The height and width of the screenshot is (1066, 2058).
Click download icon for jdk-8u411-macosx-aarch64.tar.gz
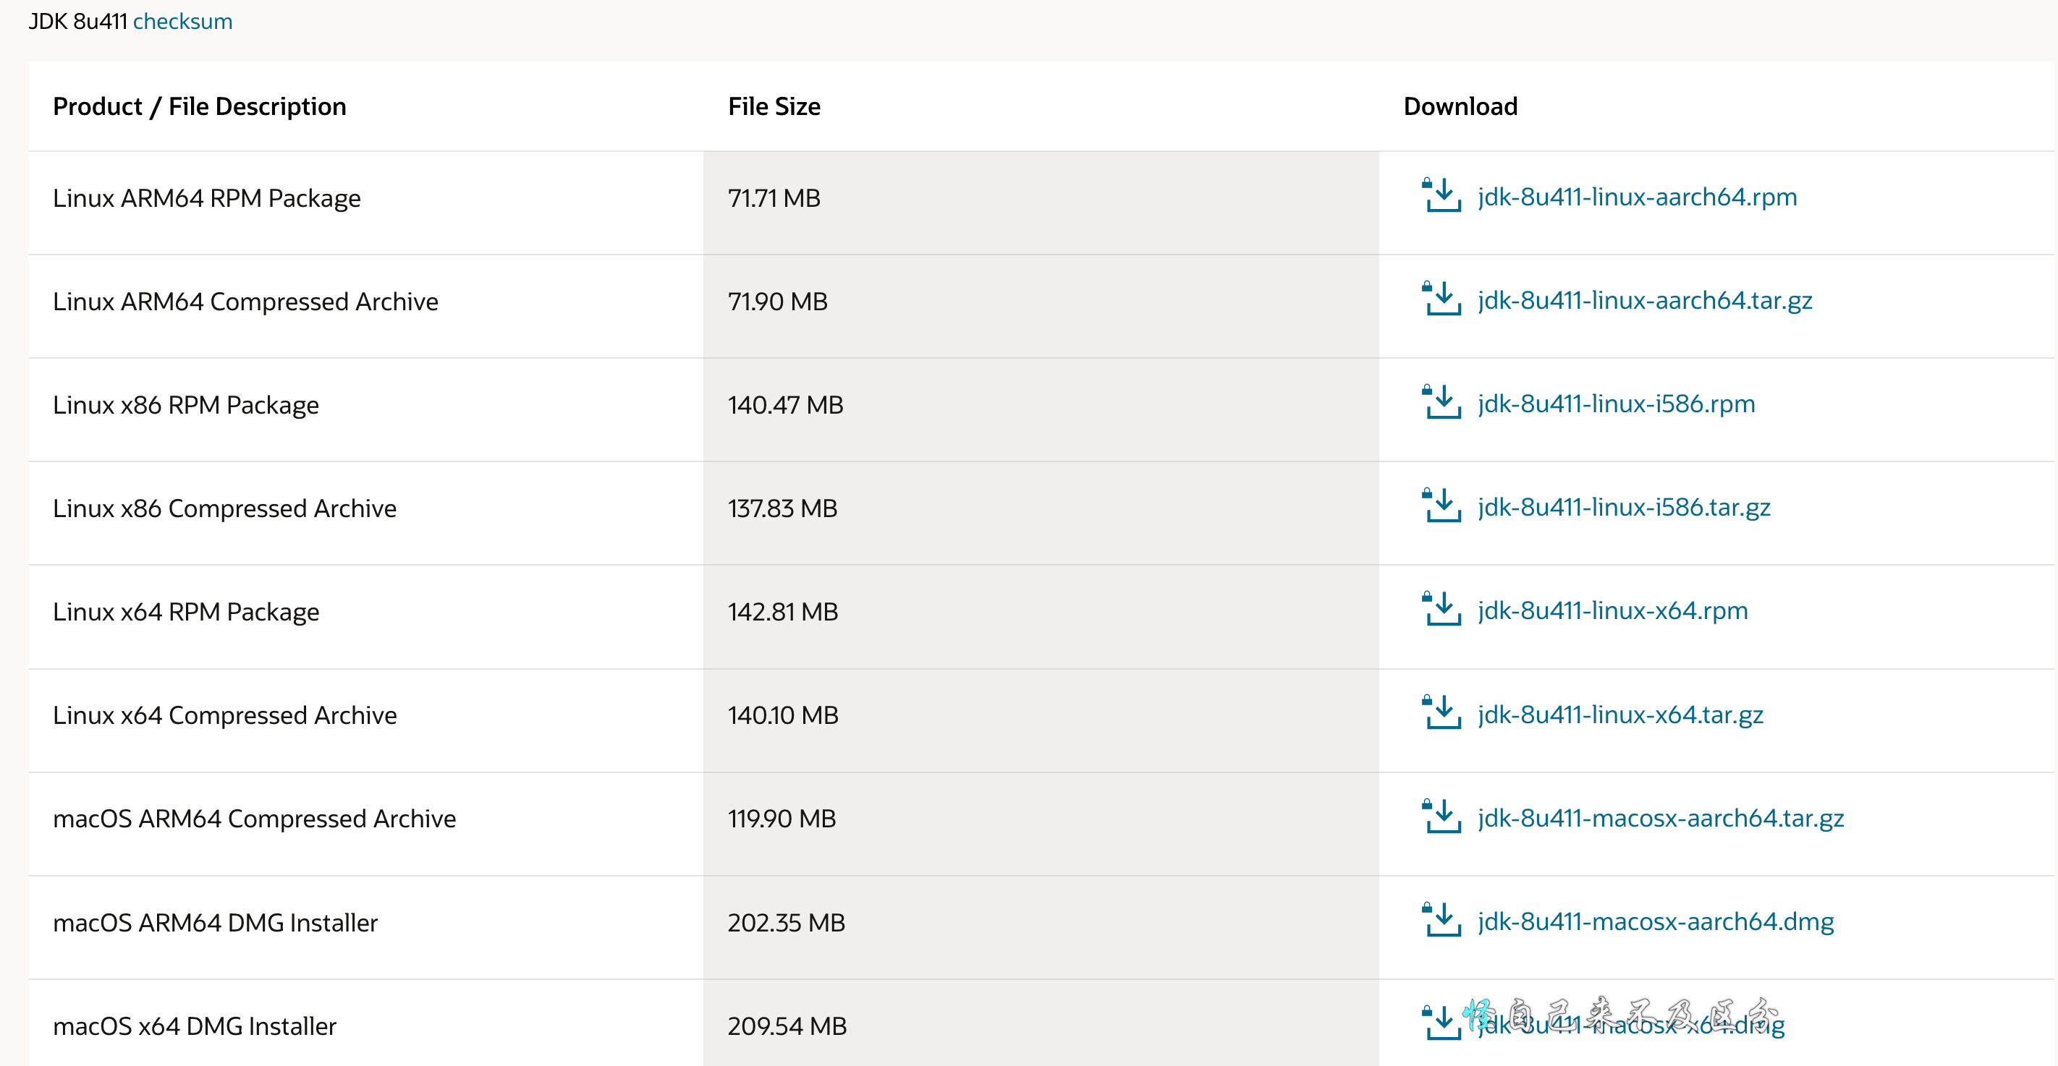pyautogui.click(x=1441, y=816)
